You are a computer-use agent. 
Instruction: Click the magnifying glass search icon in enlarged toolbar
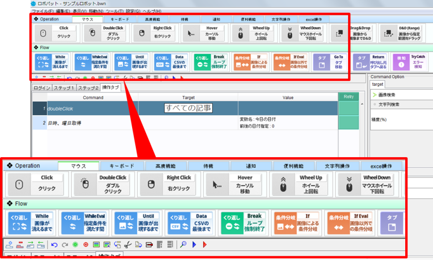[x=183, y=244]
